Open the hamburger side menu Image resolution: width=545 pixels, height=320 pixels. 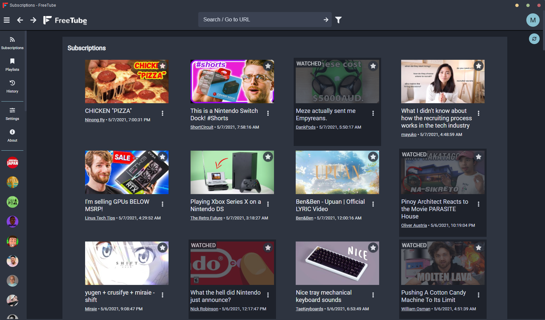7,20
